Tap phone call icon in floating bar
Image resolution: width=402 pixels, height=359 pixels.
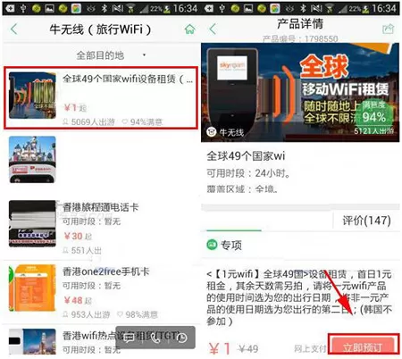(x=155, y=338)
